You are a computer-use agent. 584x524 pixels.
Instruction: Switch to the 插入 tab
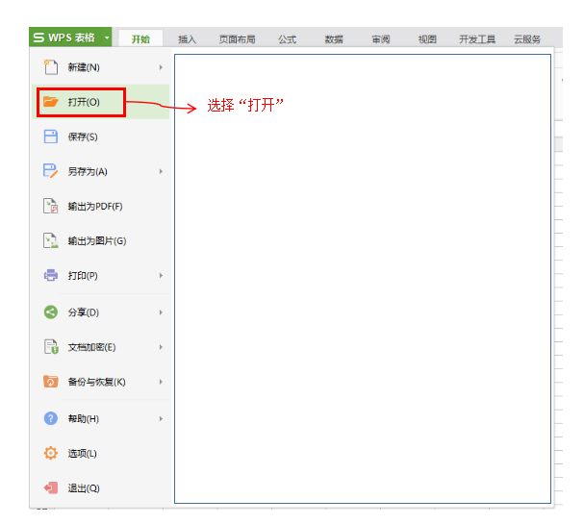point(187,38)
